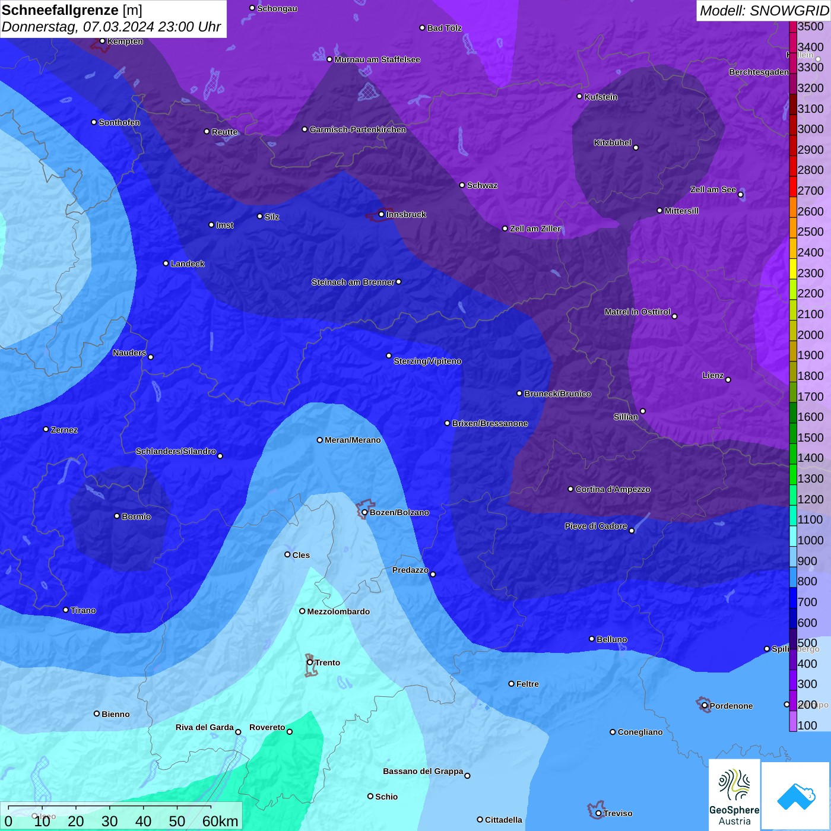831x831 pixels.
Task: Select the Rovereto marker dot
Action: [290, 732]
